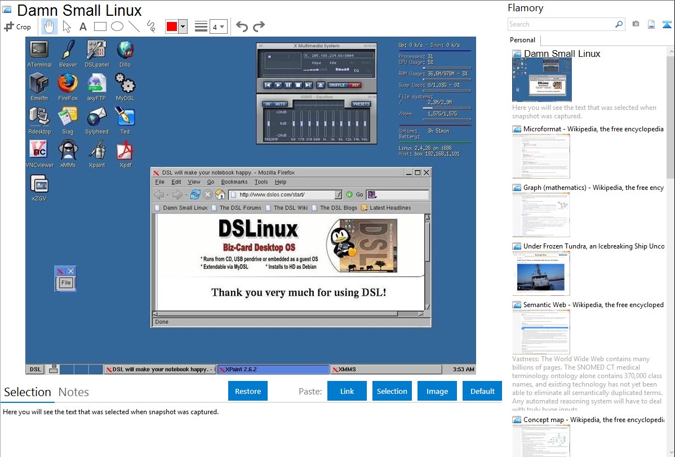Launch the Sylpheed mail icon
The image size is (675, 457).
[x=96, y=121]
